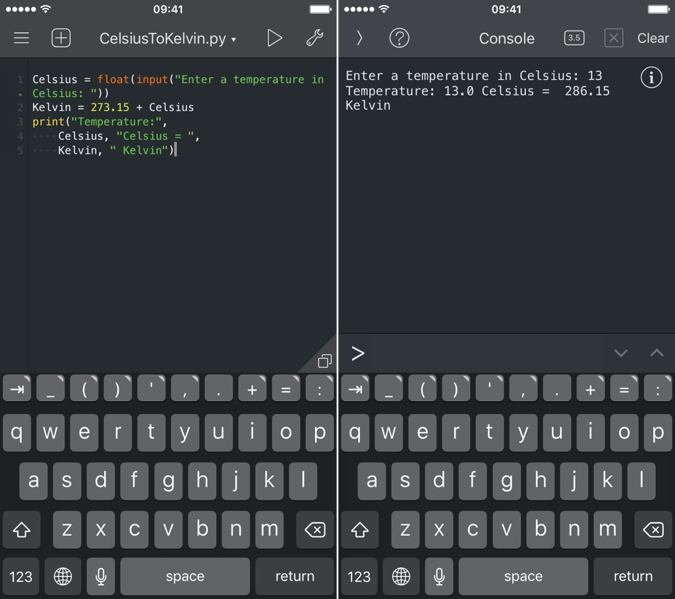This screenshot has height=599, width=675.
Task: Tap the tab indent key in the editor keyboard
Action: pyautogui.click(x=17, y=389)
